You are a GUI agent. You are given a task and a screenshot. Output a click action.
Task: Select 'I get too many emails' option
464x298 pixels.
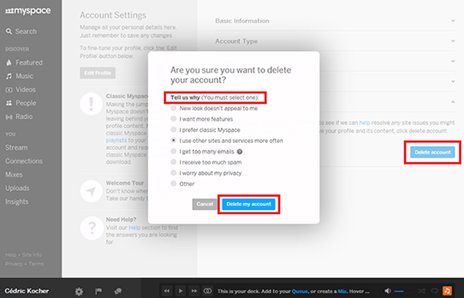[174, 151]
